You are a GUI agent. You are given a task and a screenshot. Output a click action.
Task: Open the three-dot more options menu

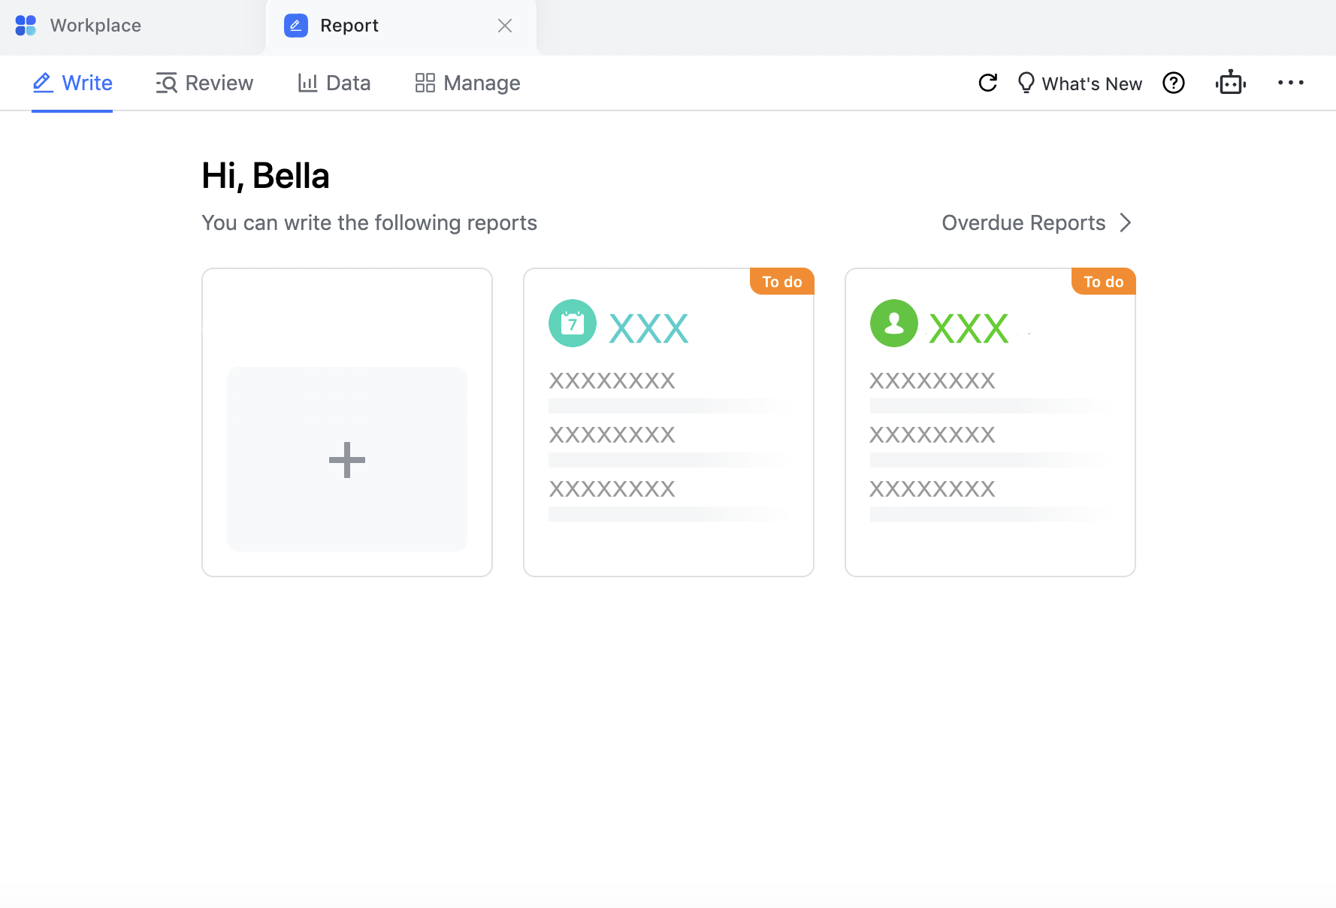(x=1291, y=83)
